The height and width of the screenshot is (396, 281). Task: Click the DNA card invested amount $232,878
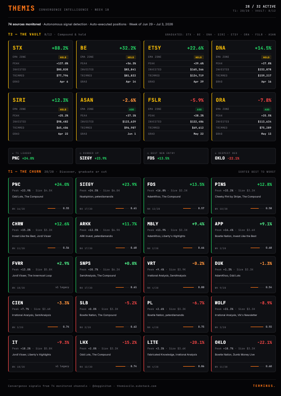(x=264, y=69)
